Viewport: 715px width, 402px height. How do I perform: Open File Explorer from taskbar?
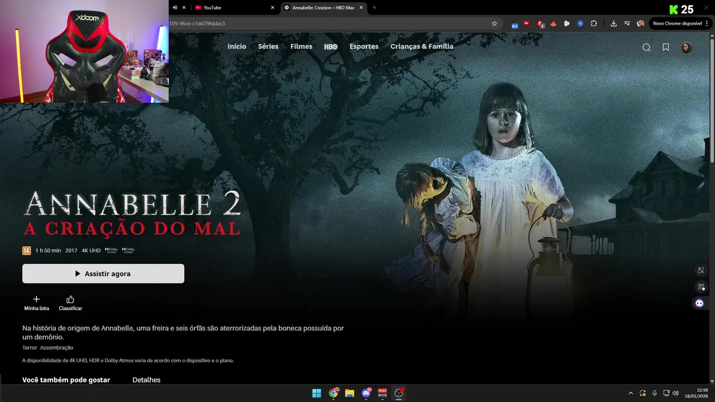point(350,393)
